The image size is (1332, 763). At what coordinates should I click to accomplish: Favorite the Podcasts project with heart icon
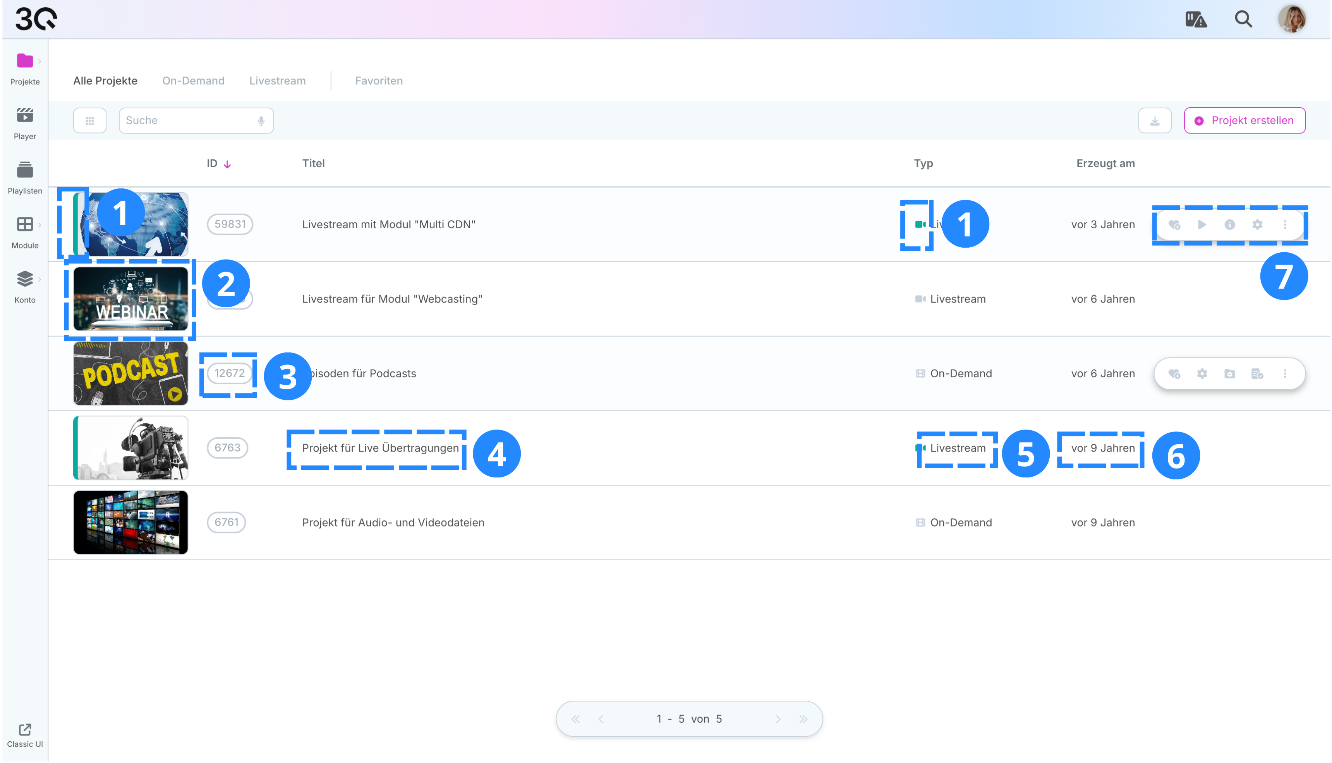(1174, 374)
